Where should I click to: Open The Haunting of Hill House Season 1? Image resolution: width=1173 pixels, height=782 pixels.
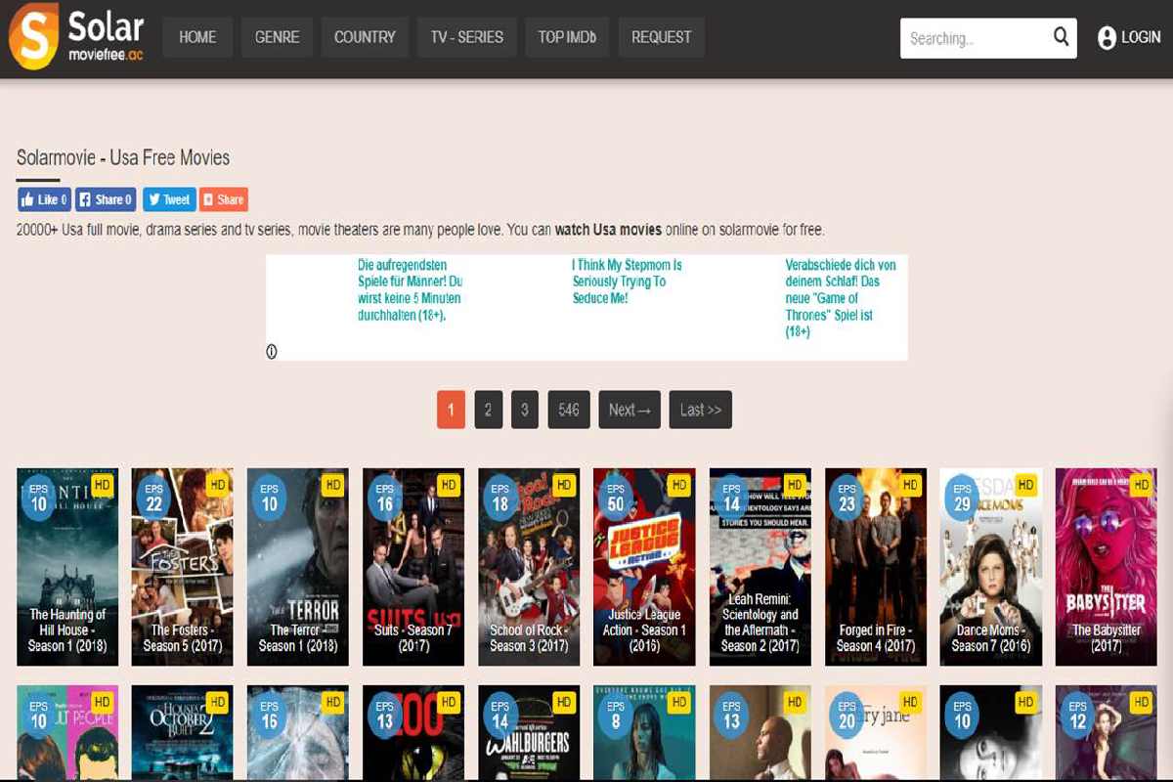tap(67, 567)
